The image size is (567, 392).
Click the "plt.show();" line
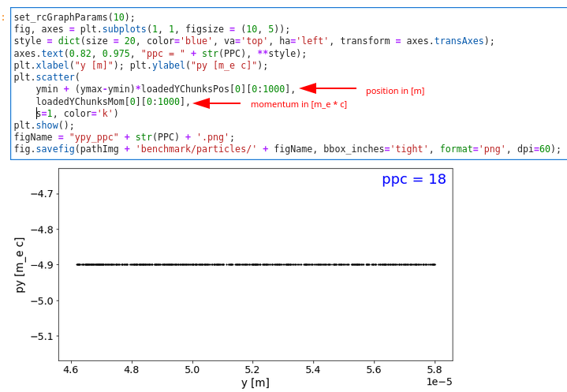pos(43,125)
